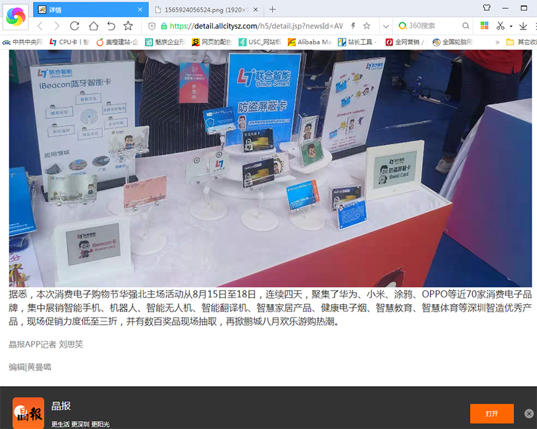Click the browser back arrow

pyautogui.click(x=40, y=26)
